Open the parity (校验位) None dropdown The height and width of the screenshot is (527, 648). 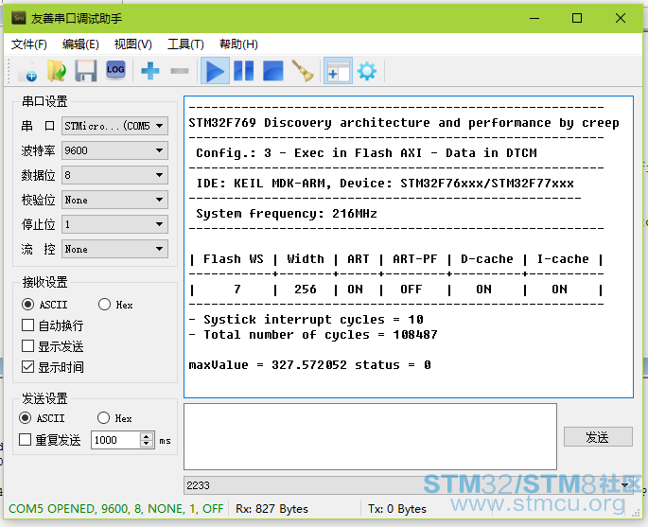pyautogui.click(x=114, y=200)
